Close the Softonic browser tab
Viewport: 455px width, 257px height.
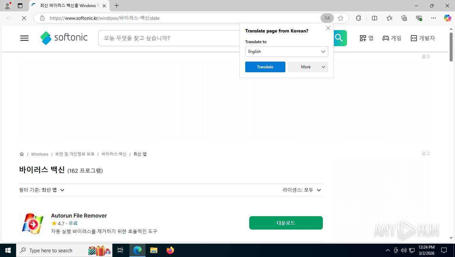(104, 6)
